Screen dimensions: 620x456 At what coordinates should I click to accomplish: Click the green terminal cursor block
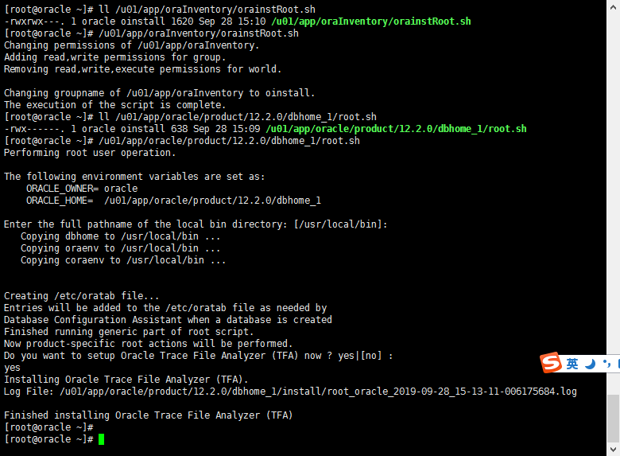(101, 439)
